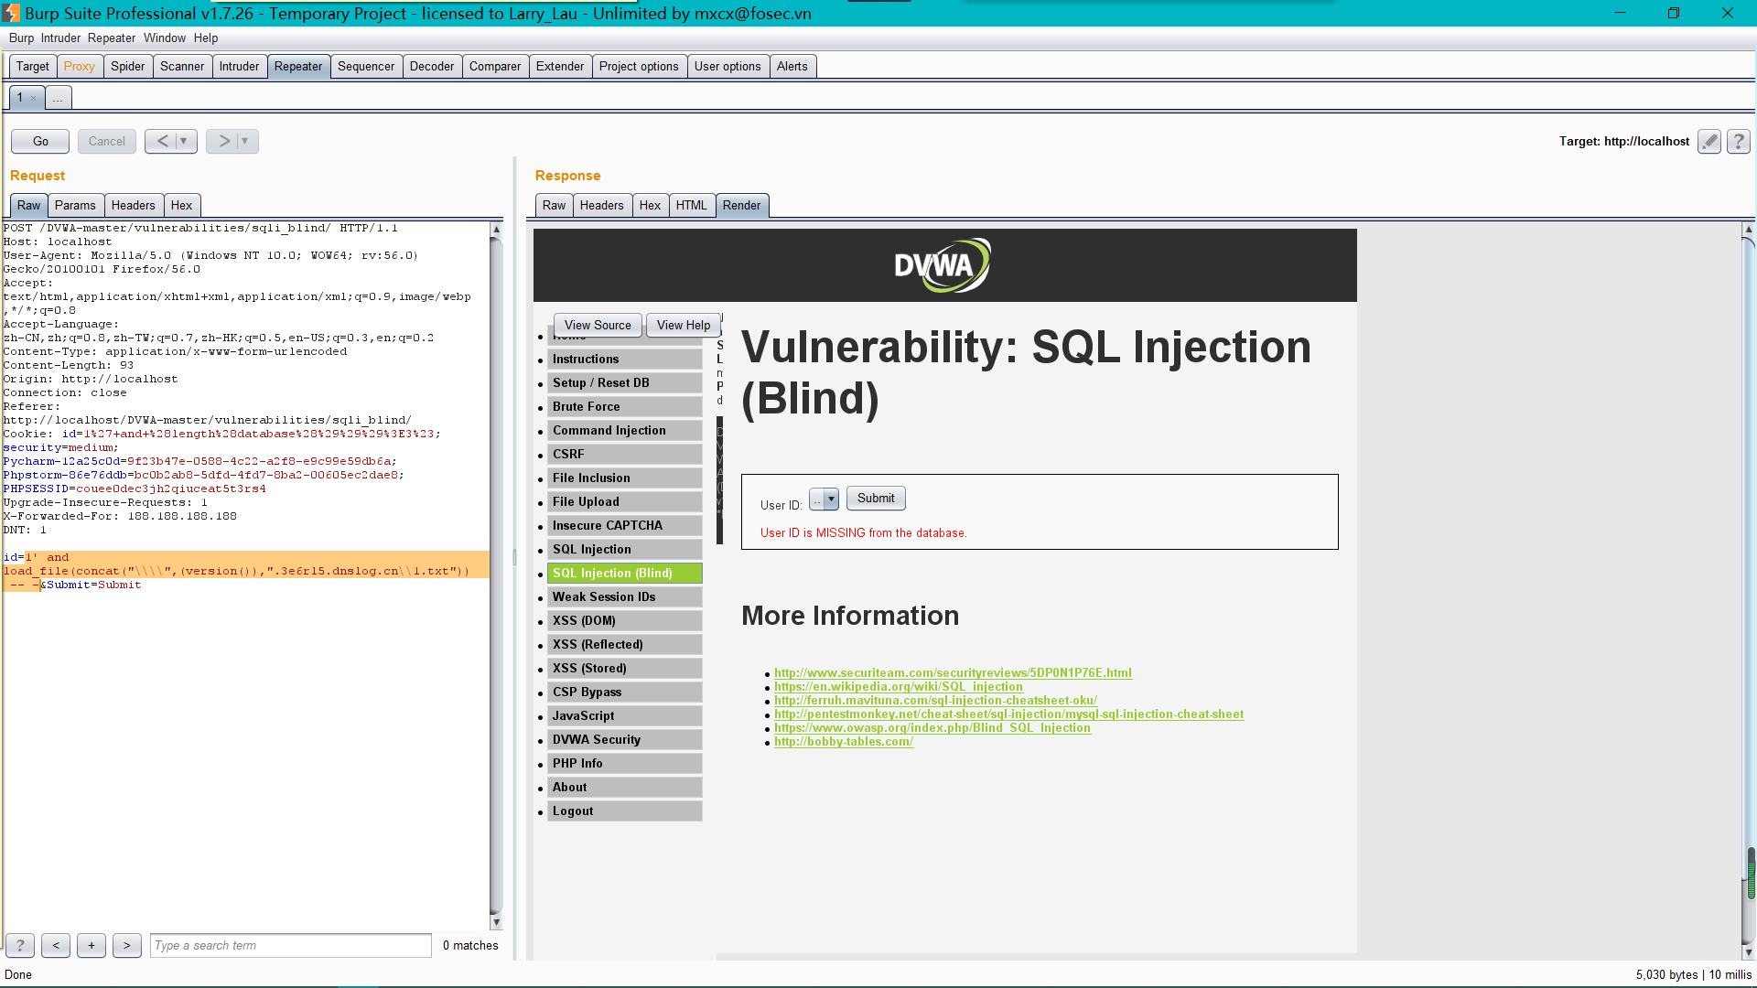Add new repeater tab with ellipsis
This screenshot has width=1757, height=988.
pyautogui.click(x=58, y=98)
